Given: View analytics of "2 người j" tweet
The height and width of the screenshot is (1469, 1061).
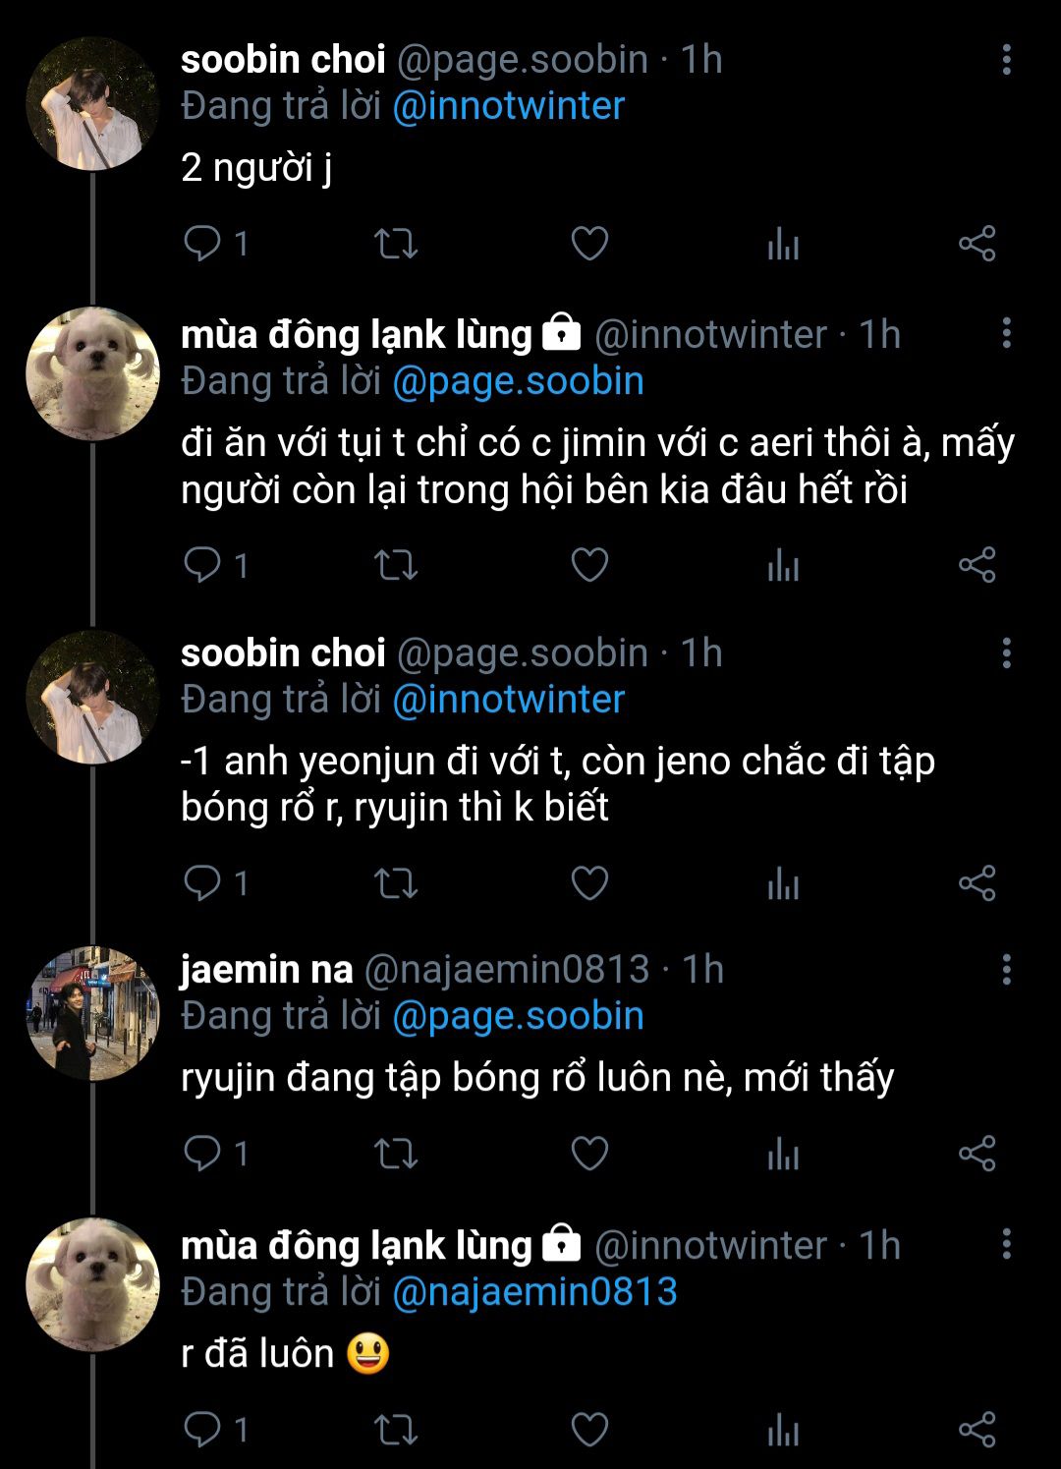Looking at the screenshot, I should pos(783,243).
